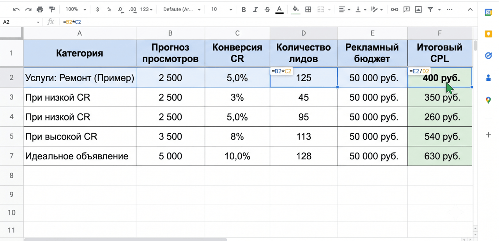
Task: Insert a chart
Action: pyautogui.click(x=418, y=9)
